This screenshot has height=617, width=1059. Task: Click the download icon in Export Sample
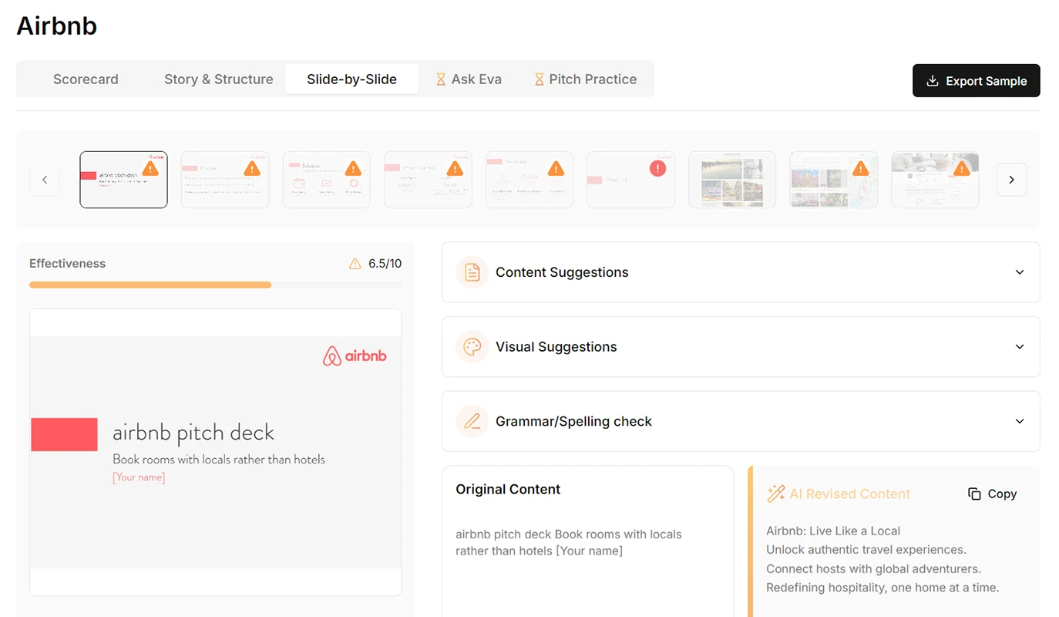[933, 81]
